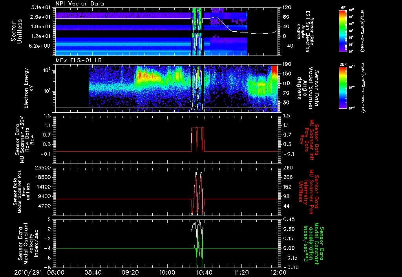Click the '18800' scanner position tick label

point(43,177)
